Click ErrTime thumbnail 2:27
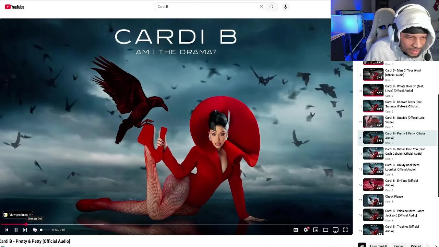Viewport: 439px width, 247px height. (373, 185)
